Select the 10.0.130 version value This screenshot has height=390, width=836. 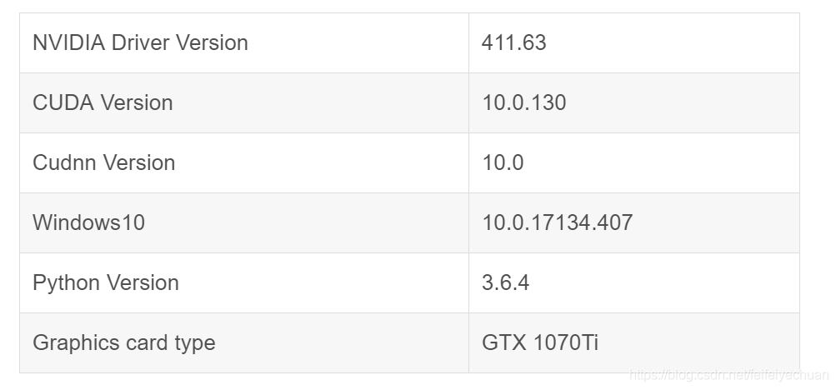(x=523, y=102)
